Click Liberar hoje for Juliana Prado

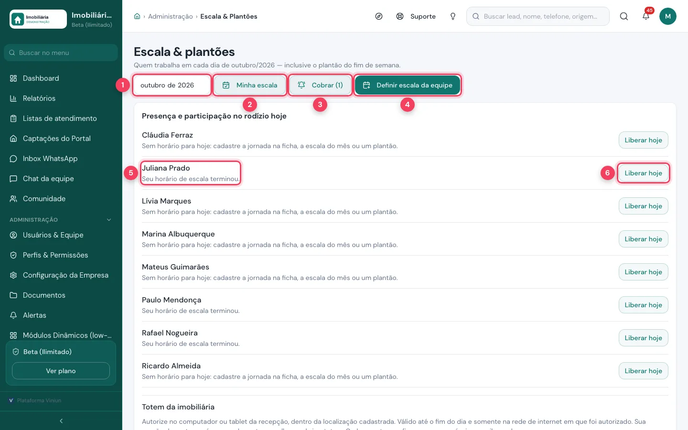[644, 173]
